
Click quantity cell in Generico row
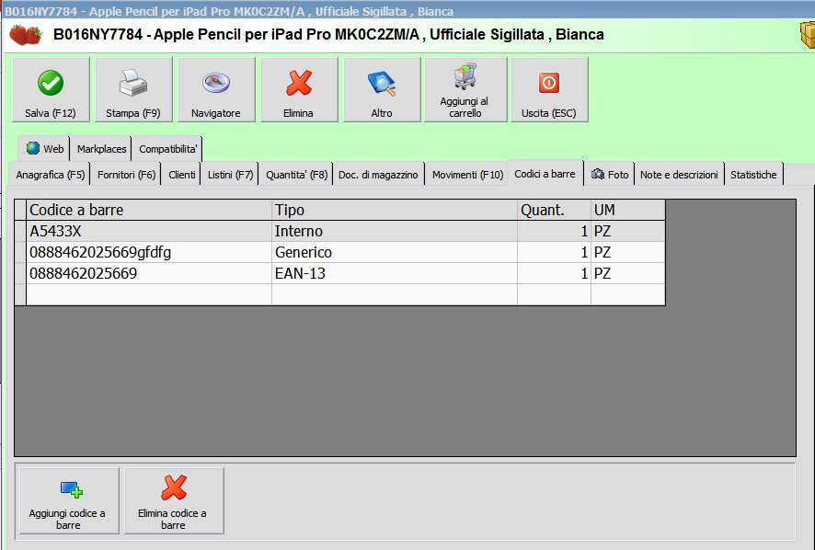554,253
